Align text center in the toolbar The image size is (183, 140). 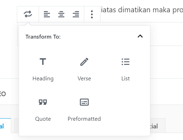click(61, 14)
